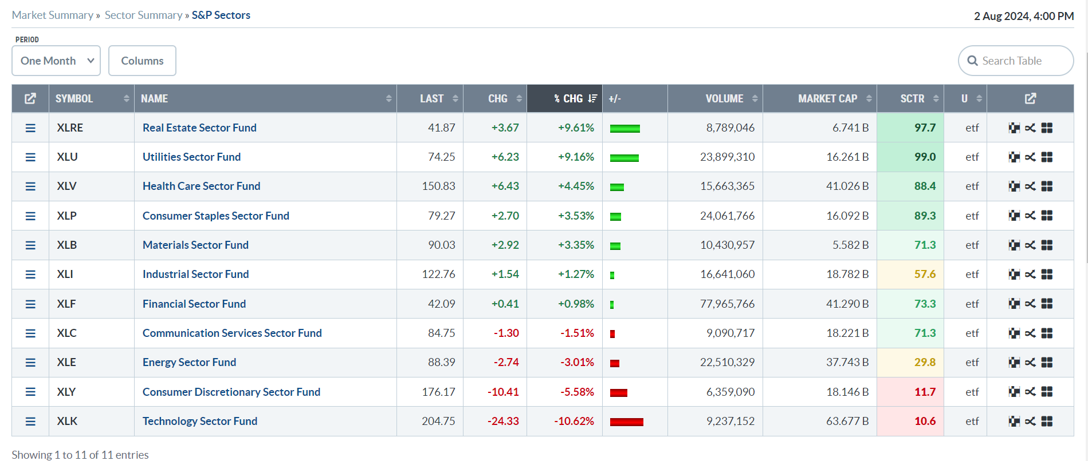Open the row menu for XLK
Screen dimensions: 1088x461
tap(30, 422)
